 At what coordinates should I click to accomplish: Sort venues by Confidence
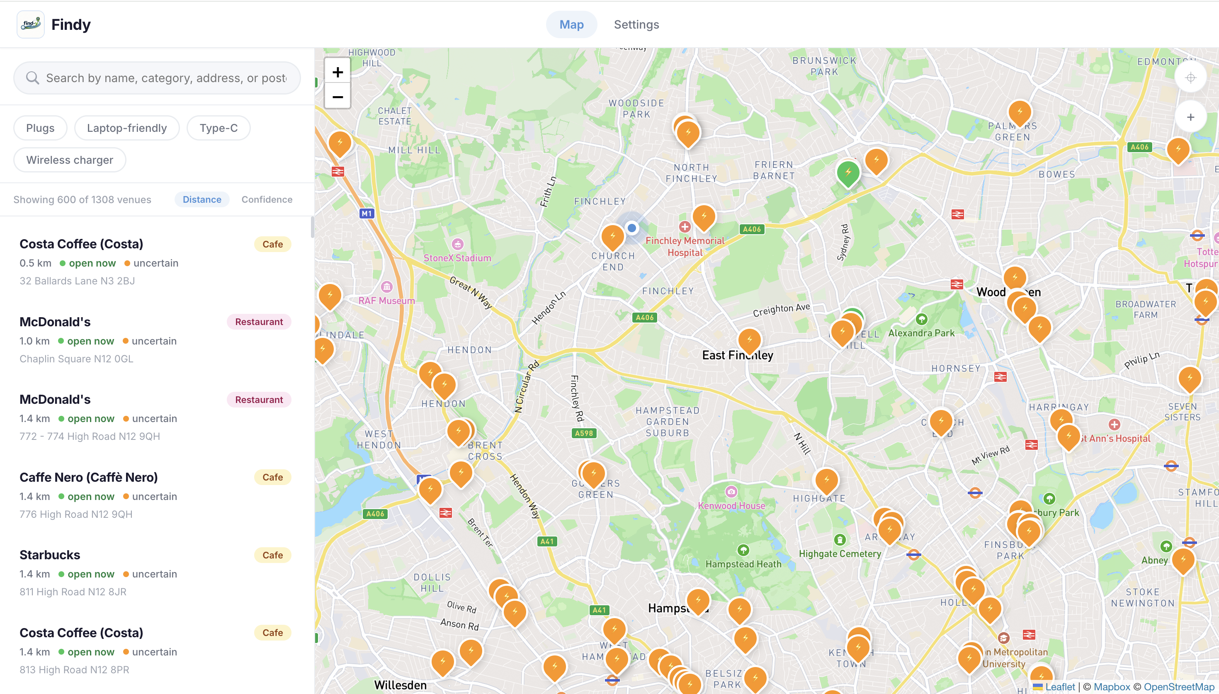[267, 199]
